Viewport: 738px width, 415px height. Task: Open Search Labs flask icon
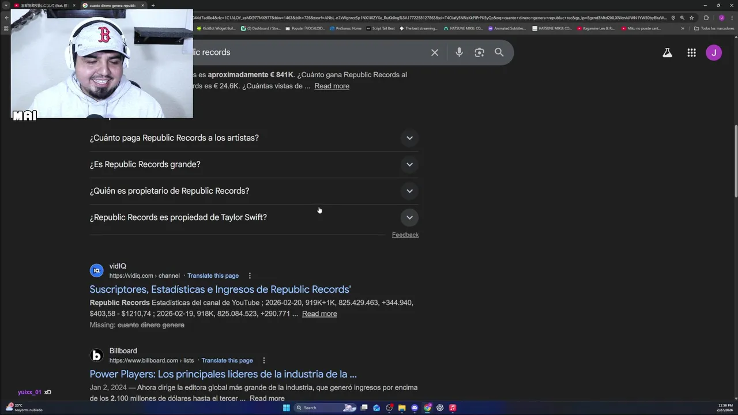click(667, 52)
